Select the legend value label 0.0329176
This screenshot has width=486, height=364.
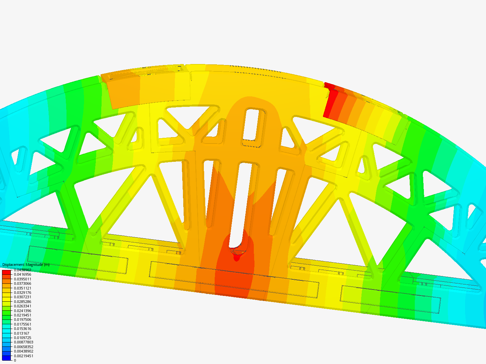pos(22,292)
